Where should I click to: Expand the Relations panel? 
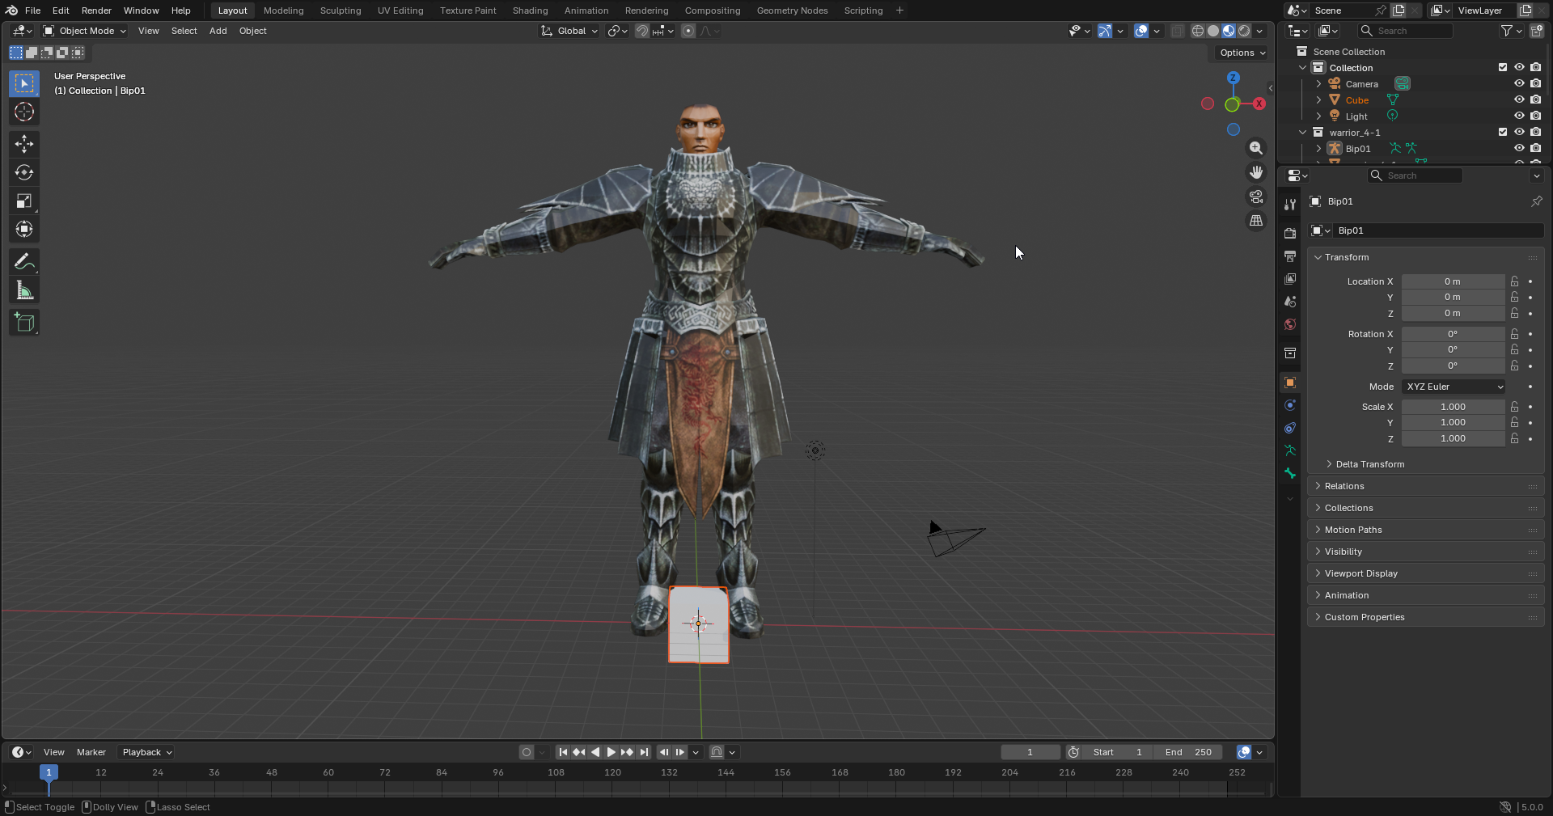[1344, 486]
